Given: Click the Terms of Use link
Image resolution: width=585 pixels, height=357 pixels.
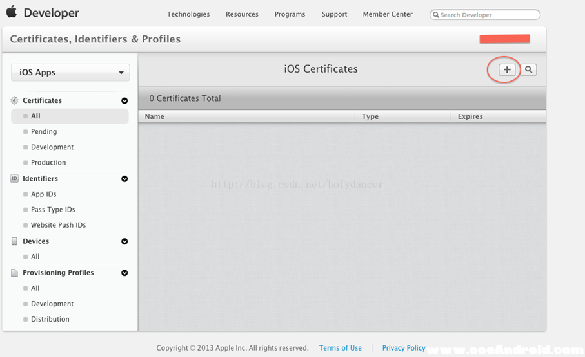Looking at the screenshot, I should [340, 348].
